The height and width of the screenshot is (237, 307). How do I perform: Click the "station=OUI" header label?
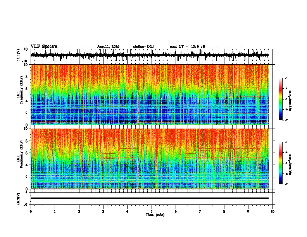point(143,46)
